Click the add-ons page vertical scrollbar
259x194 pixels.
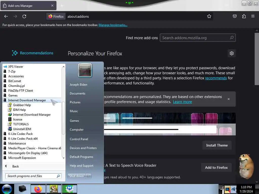257,59
